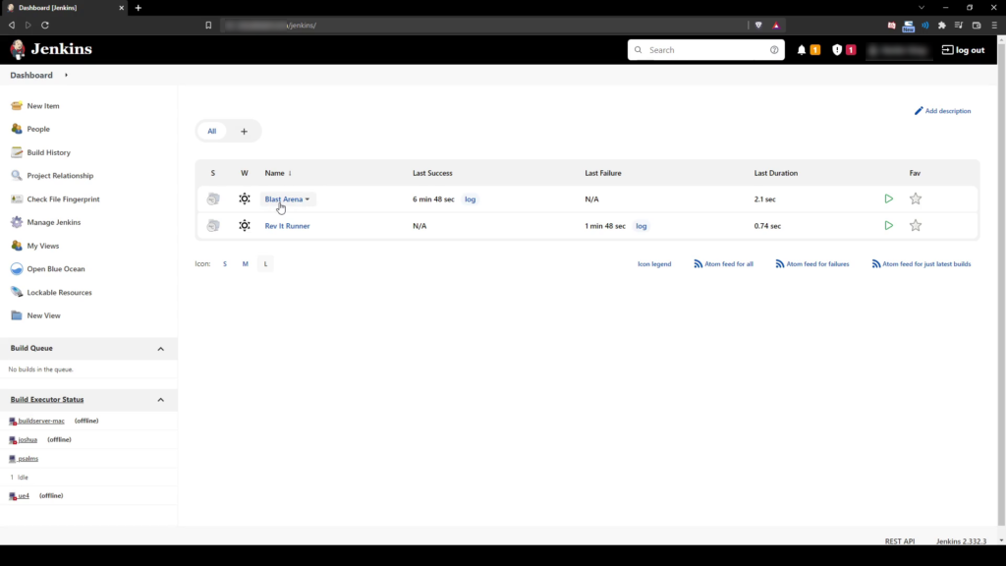
Task: Sort the table by the Name column
Action: 278,173
